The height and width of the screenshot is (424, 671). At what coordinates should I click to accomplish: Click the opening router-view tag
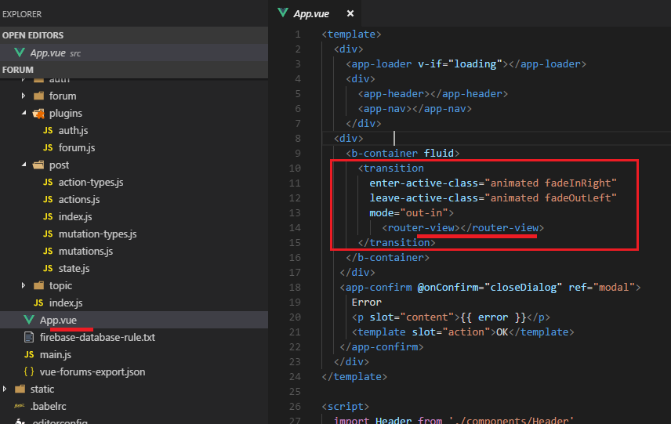(421, 227)
